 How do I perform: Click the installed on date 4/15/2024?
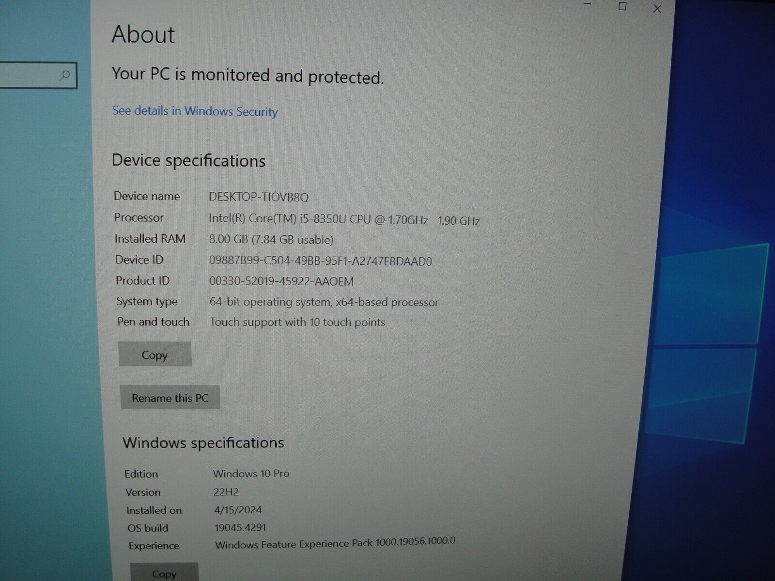238,510
